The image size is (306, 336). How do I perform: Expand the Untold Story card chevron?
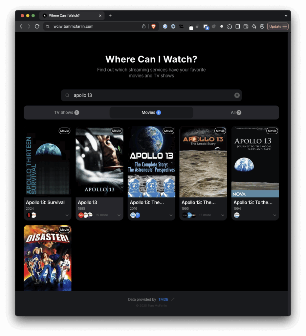tap(223, 215)
